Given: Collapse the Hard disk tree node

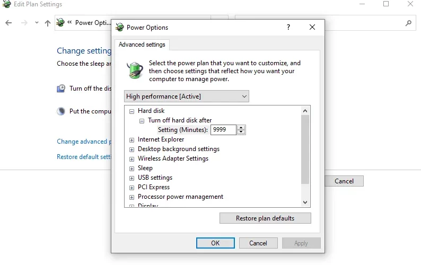Looking at the screenshot, I should pyautogui.click(x=131, y=111).
